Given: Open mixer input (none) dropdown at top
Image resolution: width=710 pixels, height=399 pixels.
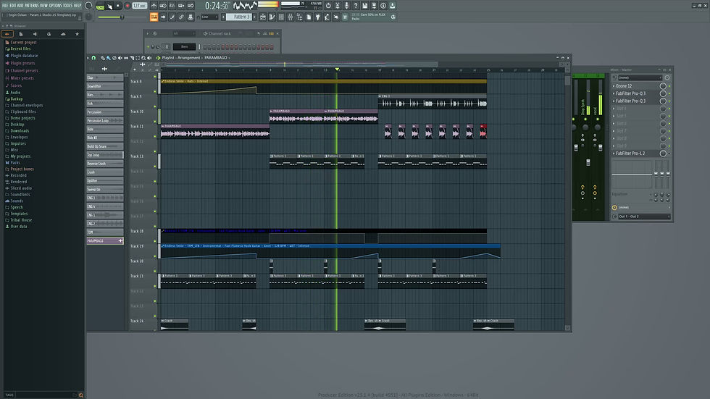Looking at the screenshot, I should click(x=640, y=77).
